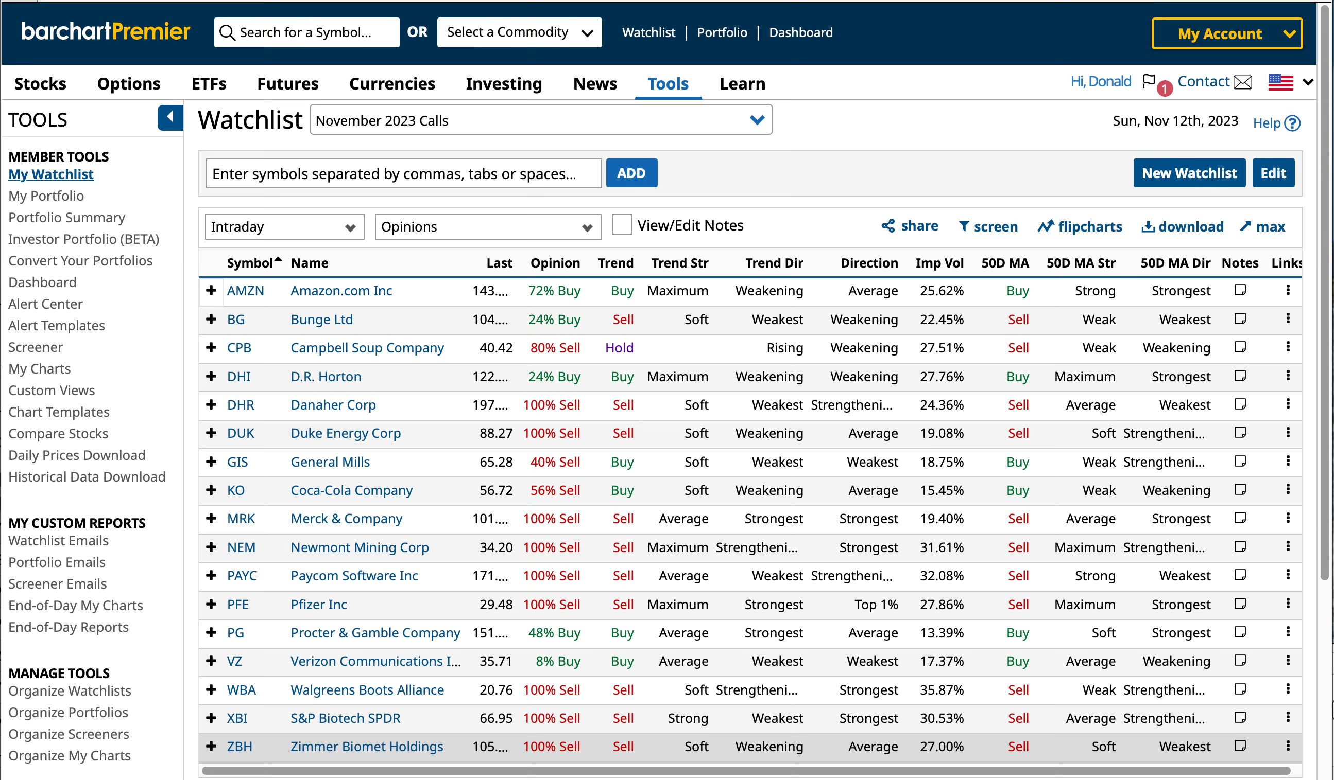The width and height of the screenshot is (1334, 780).
Task: Open Historical Data Download sidebar link
Action: (87, 476)
